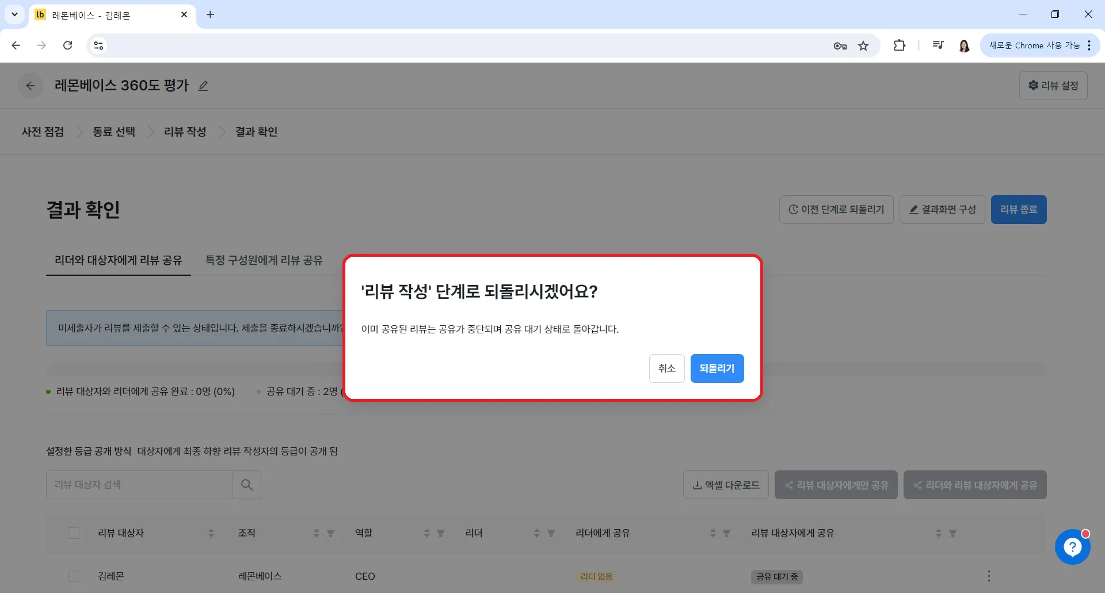Bookmark this page with the star
Image resolution: width=1105 pixels, height=593 pixels.
pyautogui.click(x=863, y=46)
